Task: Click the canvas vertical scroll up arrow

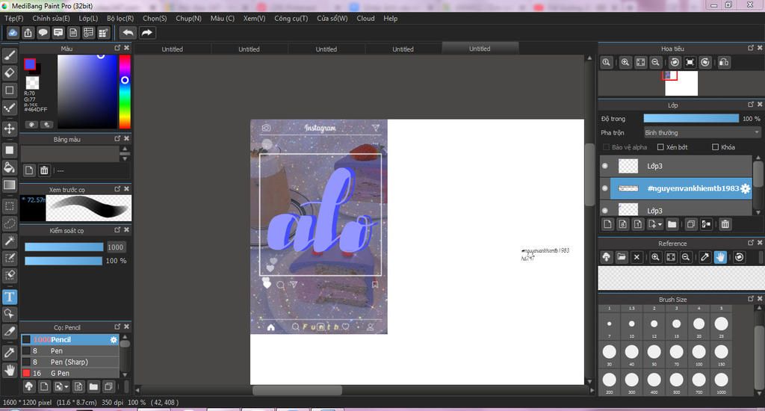Action: (x=589, y=58)
